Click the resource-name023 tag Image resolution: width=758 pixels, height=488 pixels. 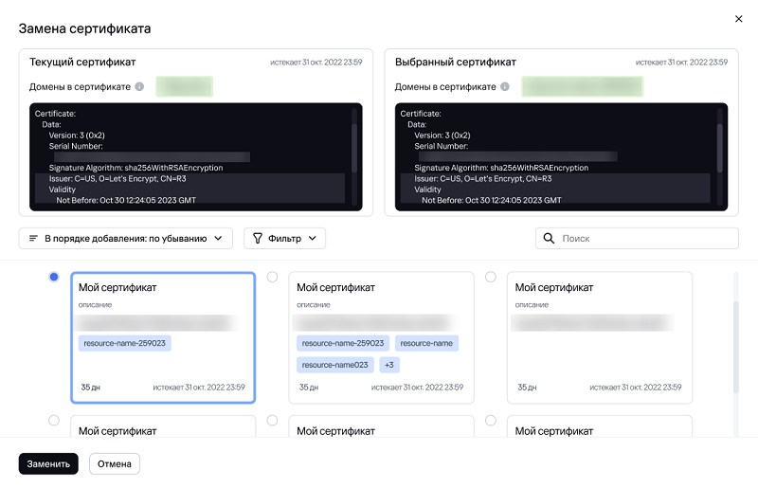[335, 364]
